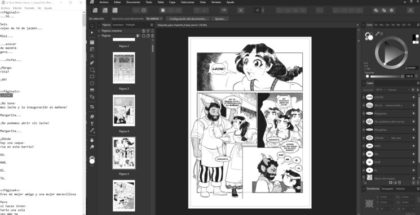Toggle visibility of the GA layer
The height and width of the screenshot is (215, 420).
[x=414, y=154]
